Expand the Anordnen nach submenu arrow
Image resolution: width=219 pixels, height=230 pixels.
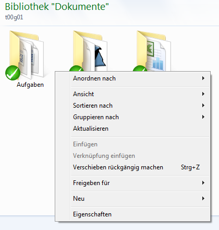click(x=203, y=78)
